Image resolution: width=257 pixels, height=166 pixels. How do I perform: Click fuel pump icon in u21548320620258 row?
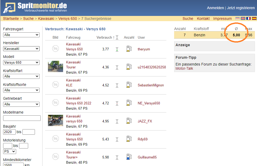click(x=129, y=67)
